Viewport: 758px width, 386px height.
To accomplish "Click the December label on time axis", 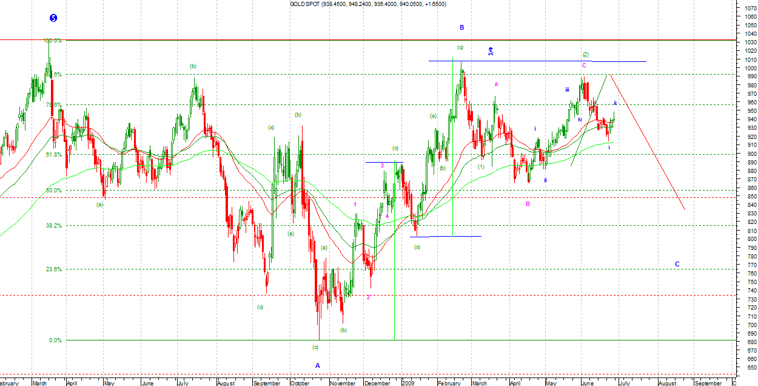I will click(x=377, y=383).
